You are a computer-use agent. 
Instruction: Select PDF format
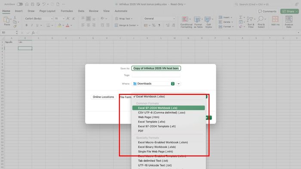169,131
